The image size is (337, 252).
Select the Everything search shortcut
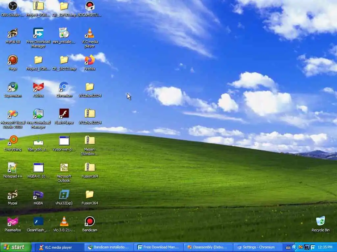(13, 144)
